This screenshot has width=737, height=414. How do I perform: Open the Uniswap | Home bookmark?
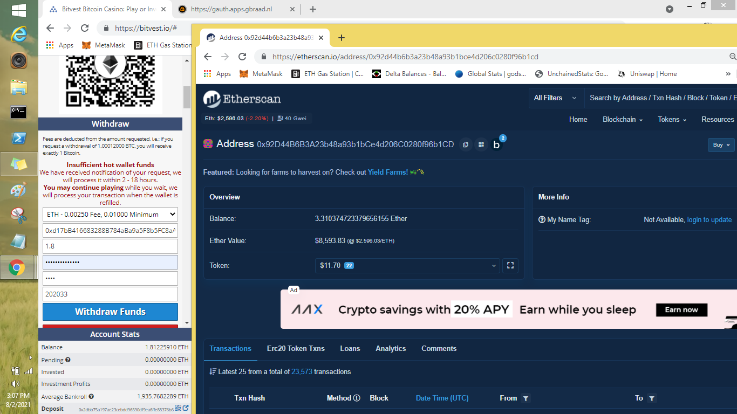646,74
